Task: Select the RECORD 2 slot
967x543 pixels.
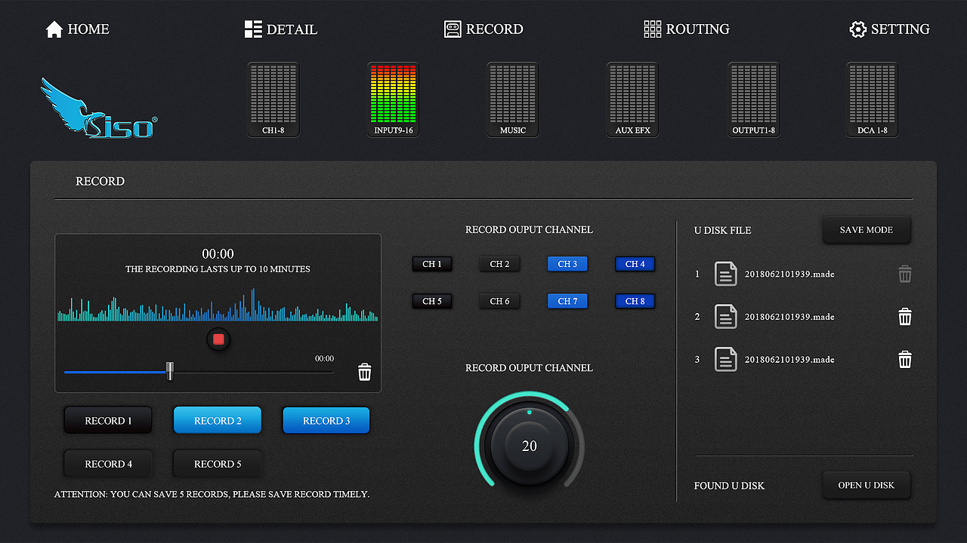Action: coord(218,421)
